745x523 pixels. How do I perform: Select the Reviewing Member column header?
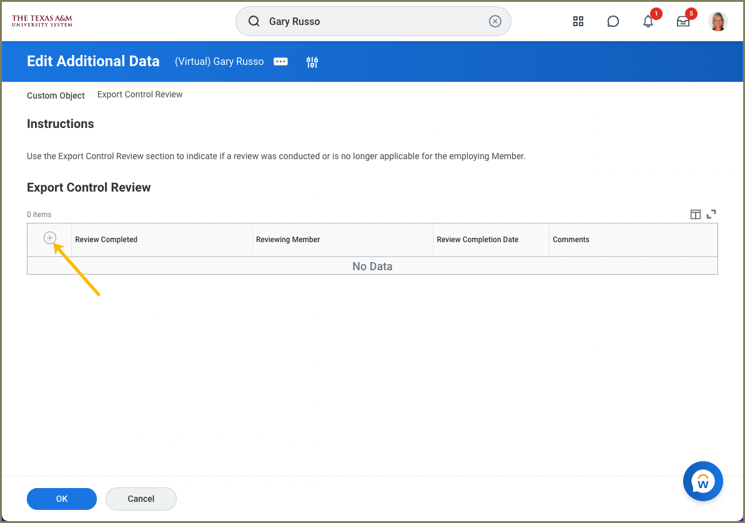pyautogui.click(x=288, y=240)
